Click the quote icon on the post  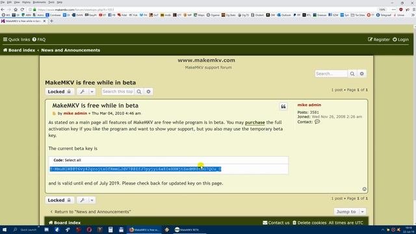(x=283, y=107)
